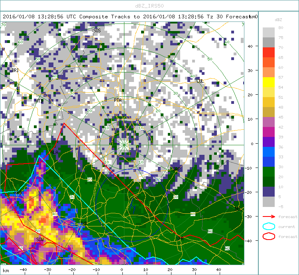
Task: Click the red forecast arrow legend icon
Action: click(x=269, y=216)
